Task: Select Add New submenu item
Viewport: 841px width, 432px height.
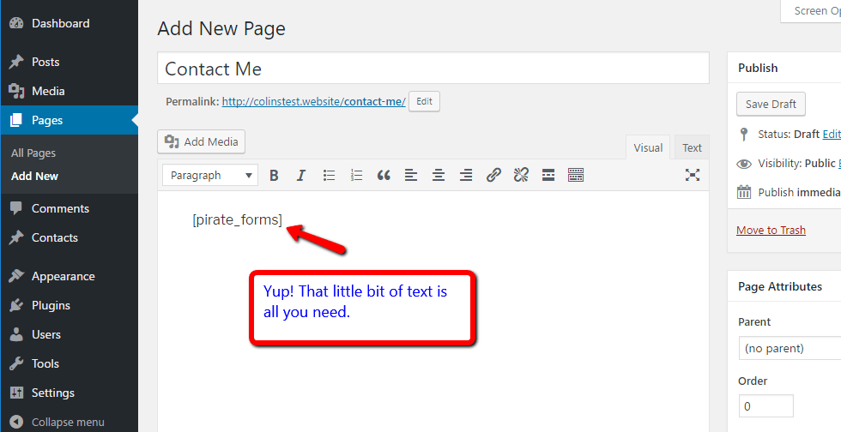Action: [35, 177]
